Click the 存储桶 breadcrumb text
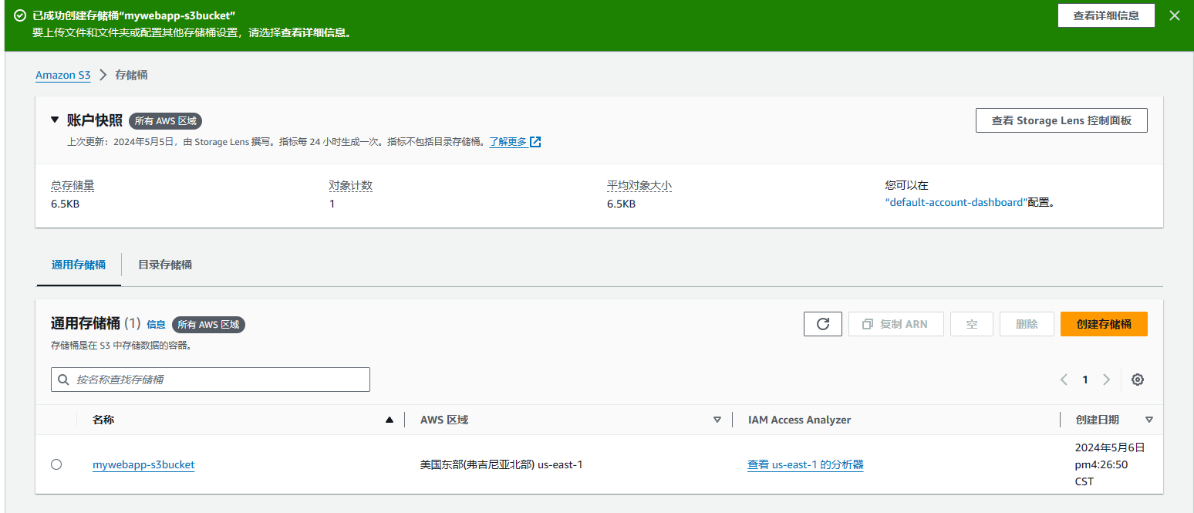Image resolution: width=1194 pixels, height=513 pixels. click(x=131, y=75)
